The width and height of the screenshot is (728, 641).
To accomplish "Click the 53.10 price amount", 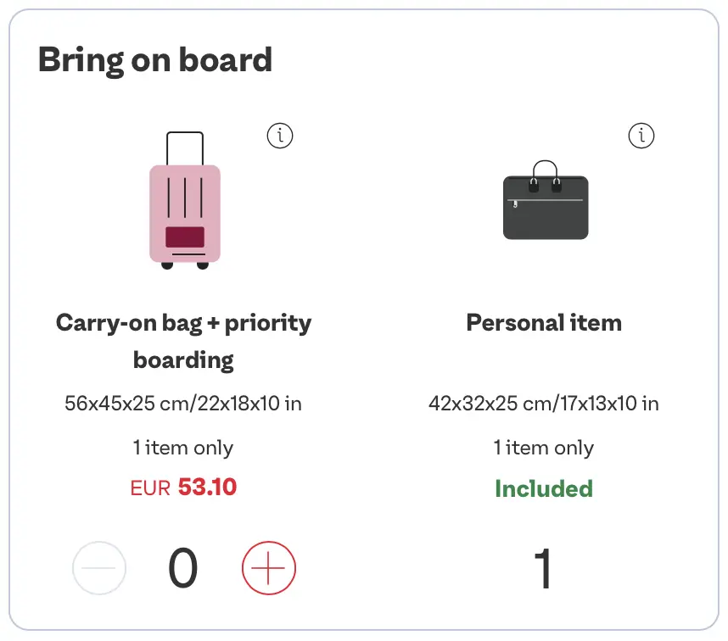I will pyautogui.click(x=207, y=488).
